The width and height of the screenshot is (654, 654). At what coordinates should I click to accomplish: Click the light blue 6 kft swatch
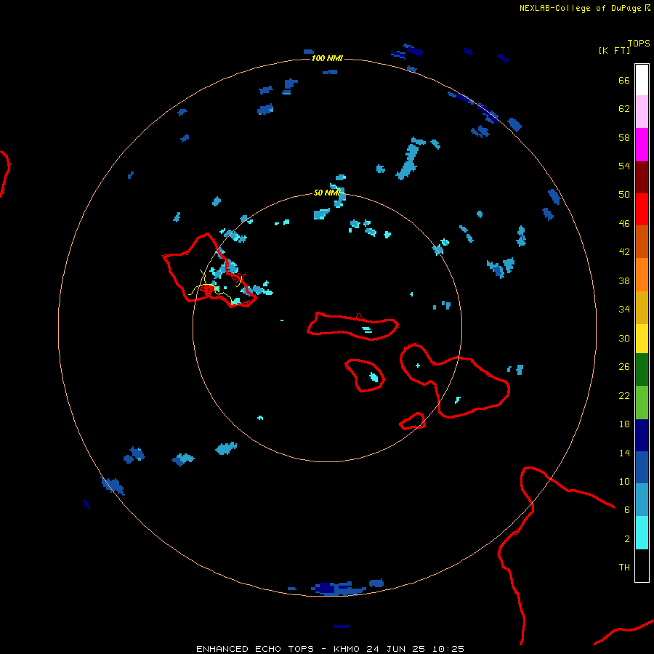click(x=642, y=500)
